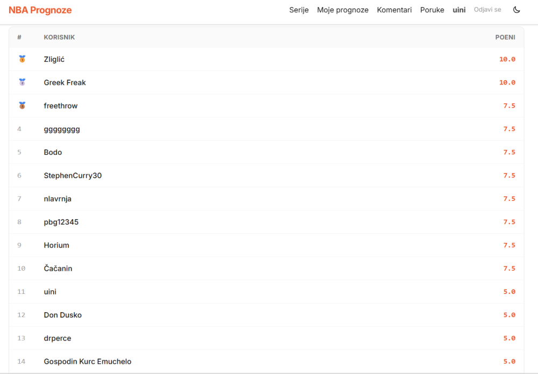The height and width of the screenshot is (374, 538).
Task: Click Don Dusko's 5.0 points value
Action: 509,315
